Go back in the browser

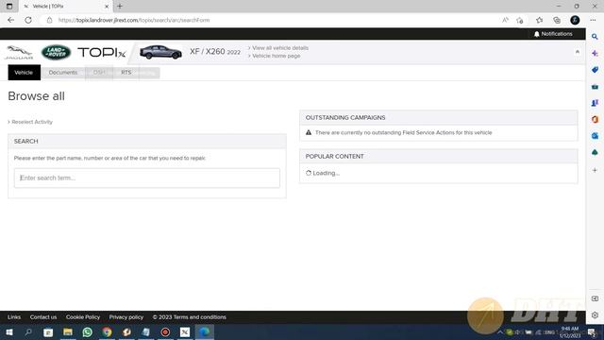10,20
